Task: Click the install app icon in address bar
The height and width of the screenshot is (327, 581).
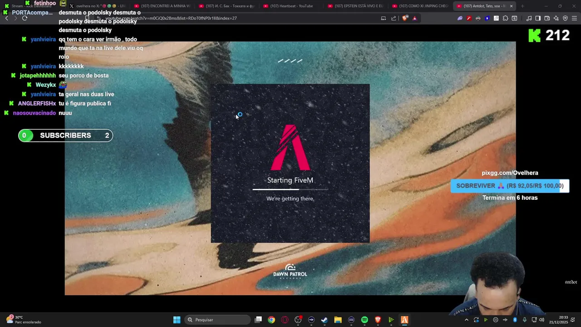Action: pos(384,18)
